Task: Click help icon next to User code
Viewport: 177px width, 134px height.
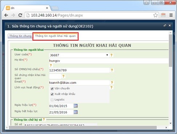Action: [x=111, y=55]
